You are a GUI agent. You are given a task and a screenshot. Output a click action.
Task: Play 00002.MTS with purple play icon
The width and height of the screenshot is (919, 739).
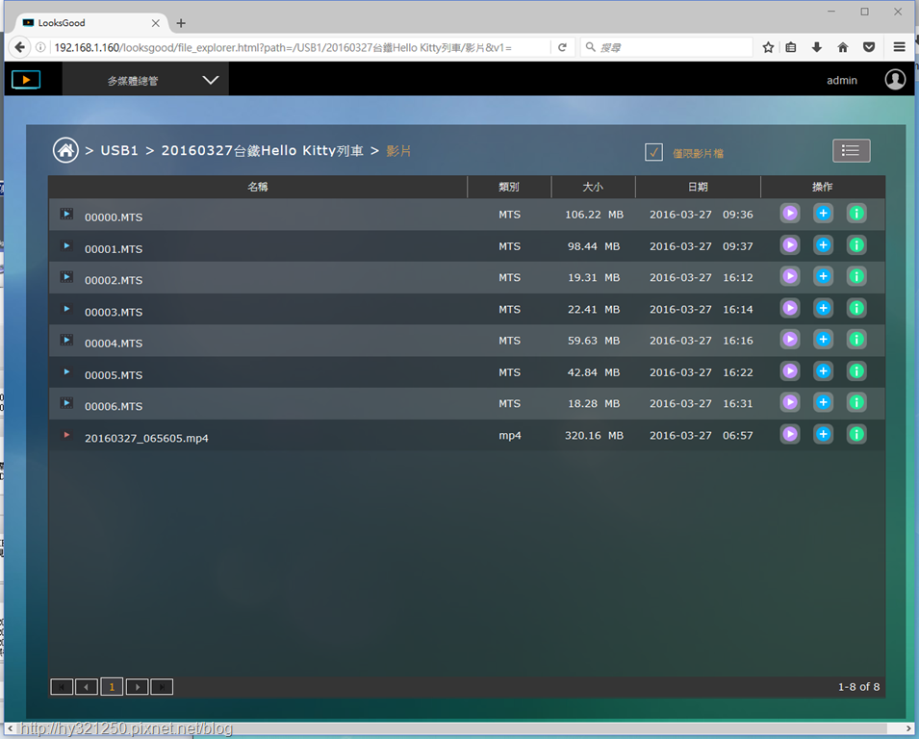[x=790, y=276]
